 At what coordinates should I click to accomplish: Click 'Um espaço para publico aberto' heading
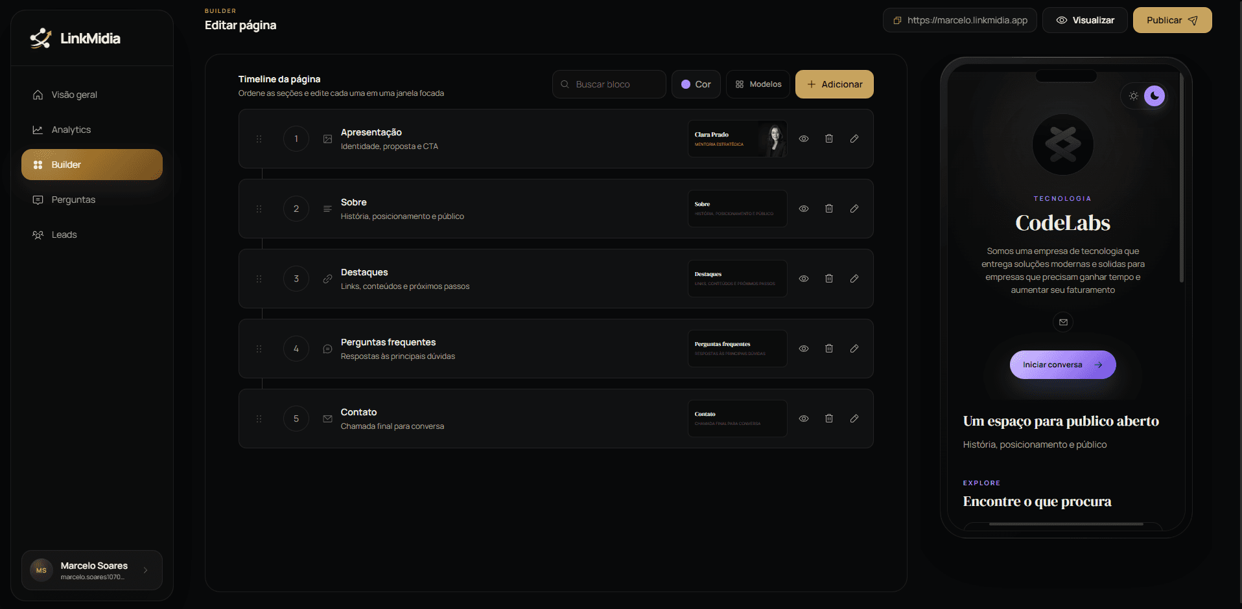1061,421
